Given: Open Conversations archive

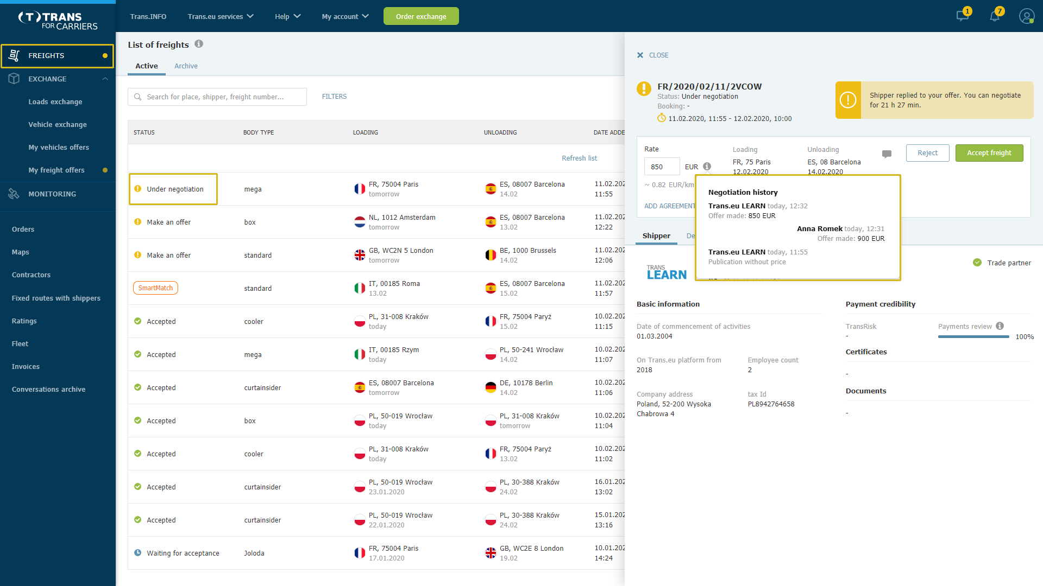Looking at the screenshot, I should [48, 389].
